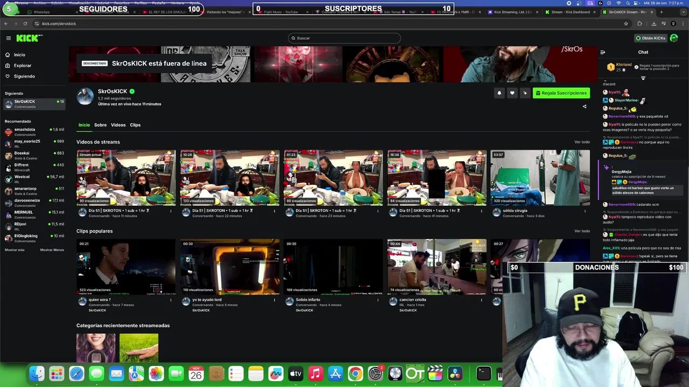Switch to the Stream - Kick Dashboard tab
Image resolution: width=689 pixels, height=387 pixels.
571,12
